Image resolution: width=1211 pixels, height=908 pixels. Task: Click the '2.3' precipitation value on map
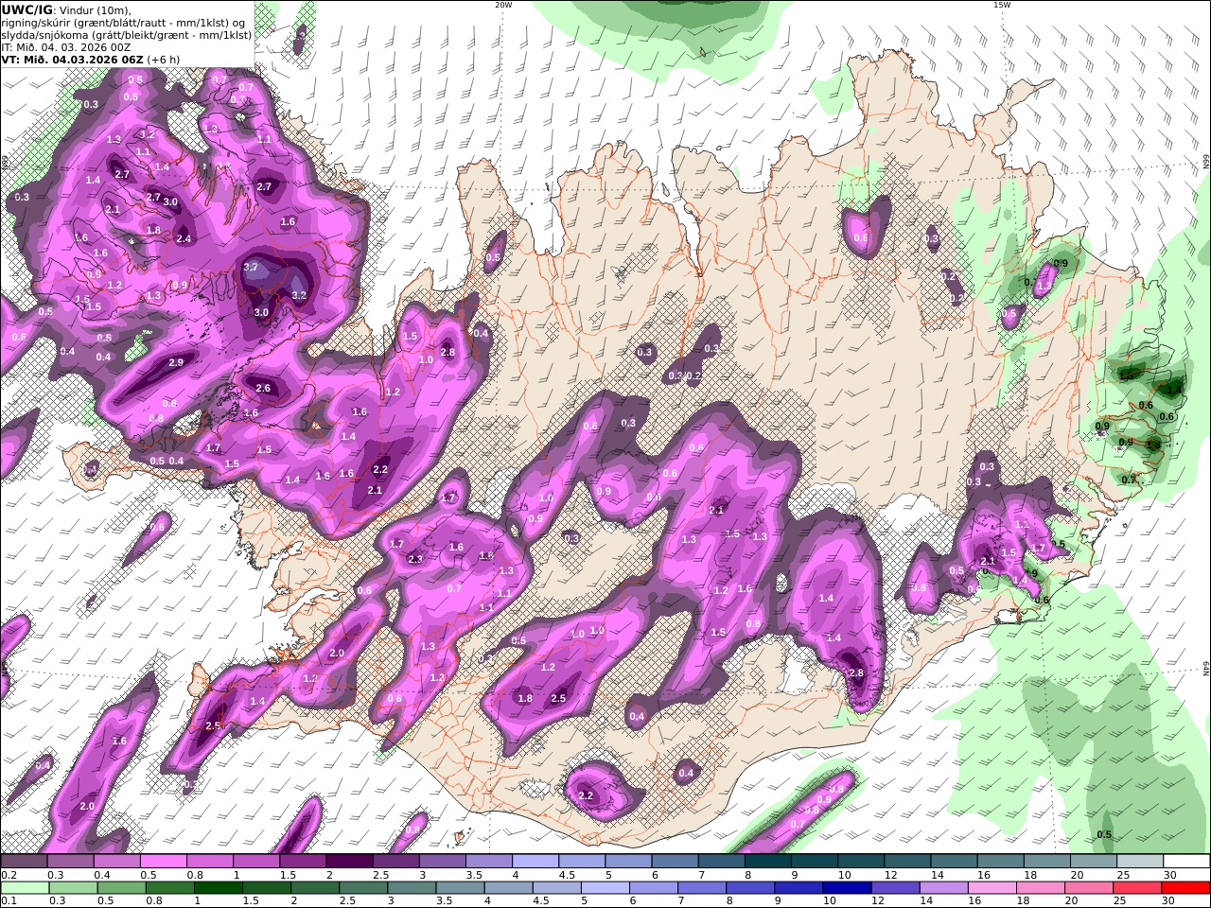(x=414, y=559)
